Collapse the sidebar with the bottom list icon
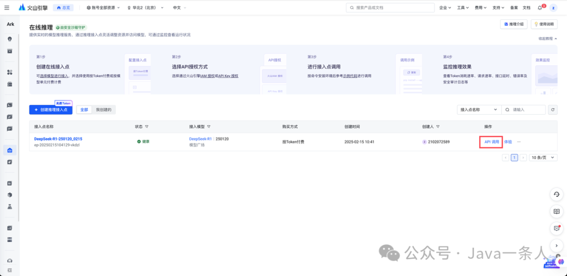567x276 pixels. [x=10, y=270]
